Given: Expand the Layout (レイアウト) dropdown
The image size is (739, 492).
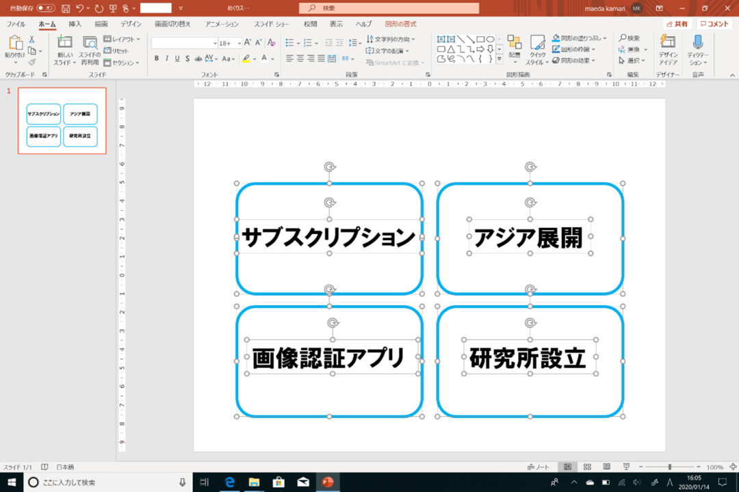Looking at the screenshot, I should tap(122, 40).
